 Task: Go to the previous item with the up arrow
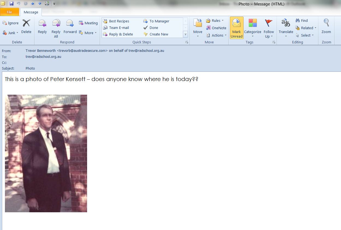32,4
